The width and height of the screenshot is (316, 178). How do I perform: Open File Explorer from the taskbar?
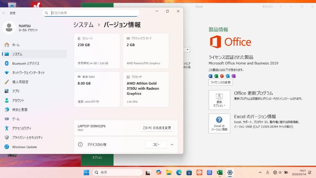tap(169, 172)
